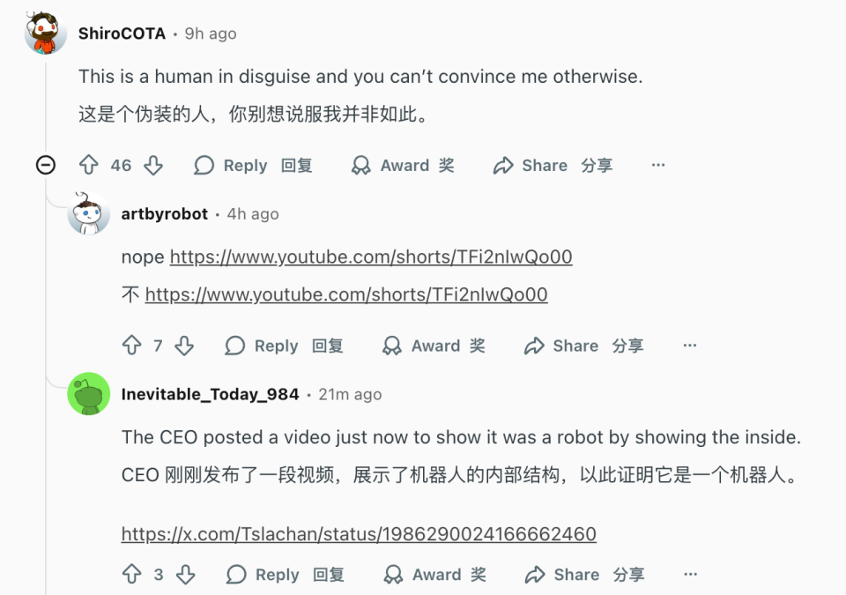Click the Award icon on Inevitable_Today_984's comment
846x595 pixels.
pos(391,574)
